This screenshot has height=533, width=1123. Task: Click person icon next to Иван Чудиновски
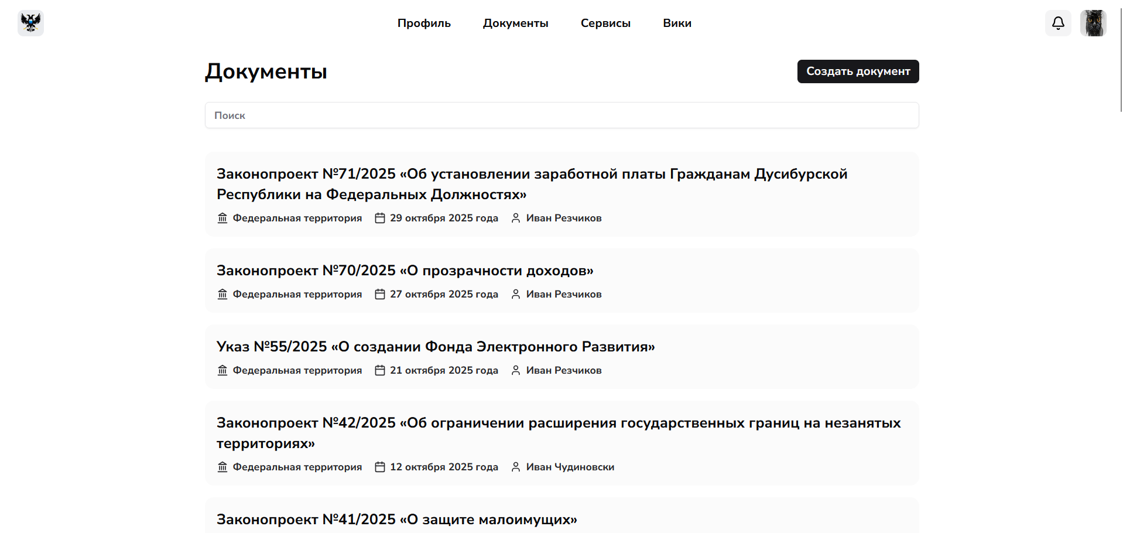tap(516, 467)
